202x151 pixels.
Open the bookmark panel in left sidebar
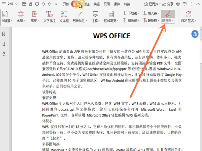coord(3,34)
